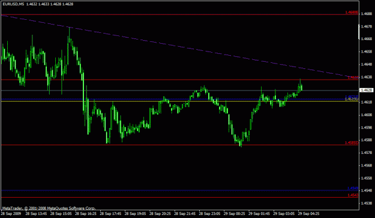Click the 28 Sep 19:05 time label

135,213
